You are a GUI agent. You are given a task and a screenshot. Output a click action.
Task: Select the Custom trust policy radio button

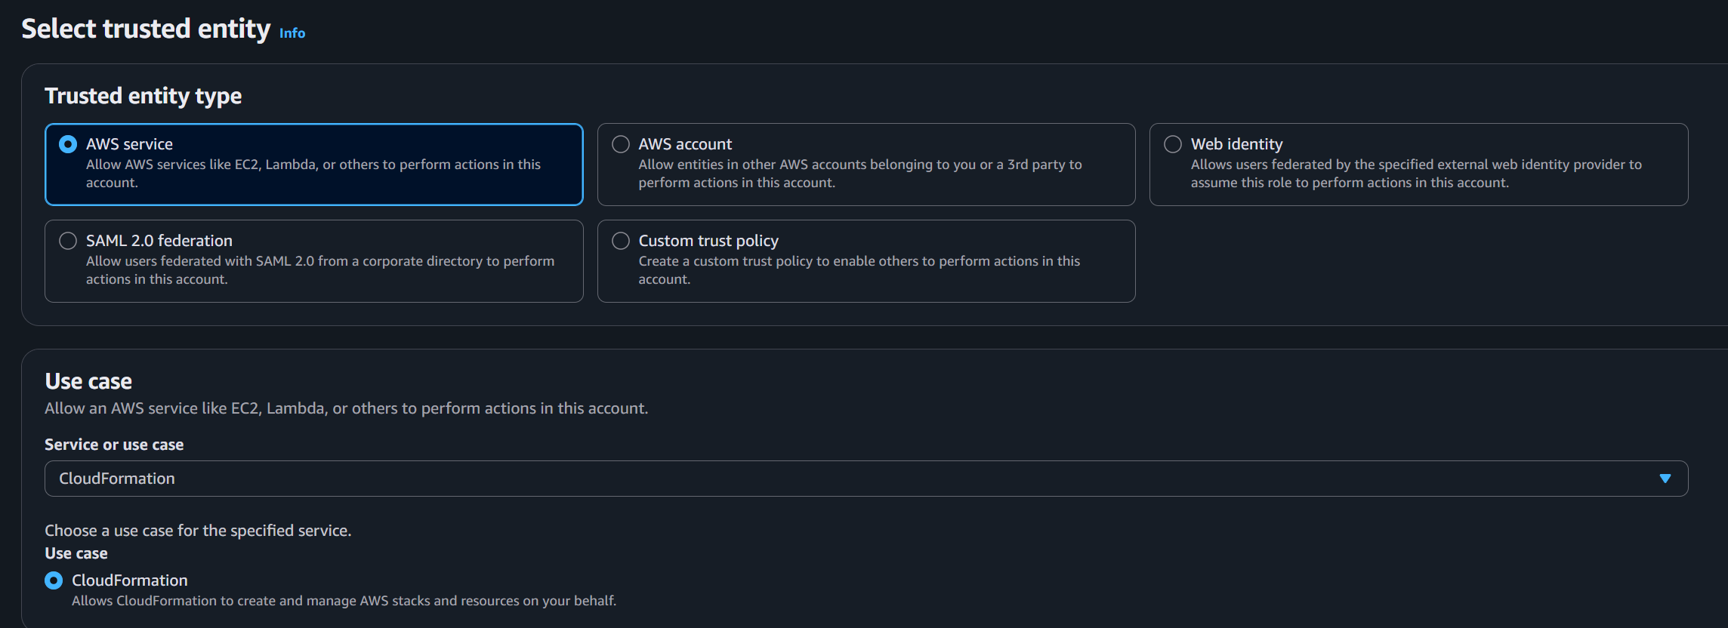[621, 241]
